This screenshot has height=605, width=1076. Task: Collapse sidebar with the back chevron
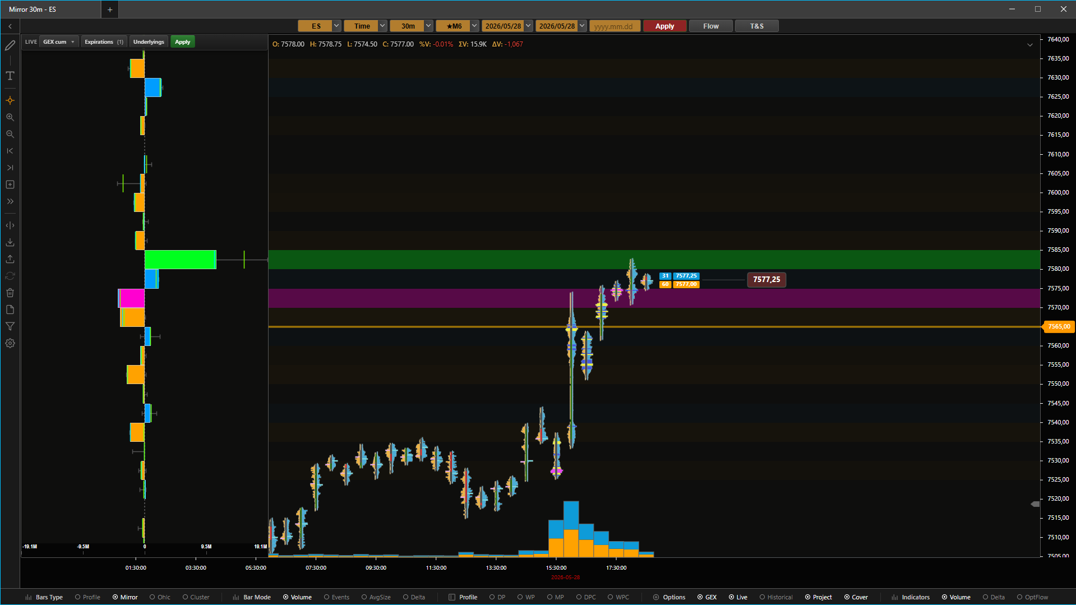10,26
